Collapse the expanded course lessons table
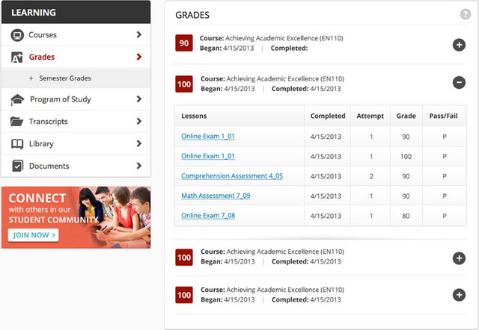 [459, 84]
